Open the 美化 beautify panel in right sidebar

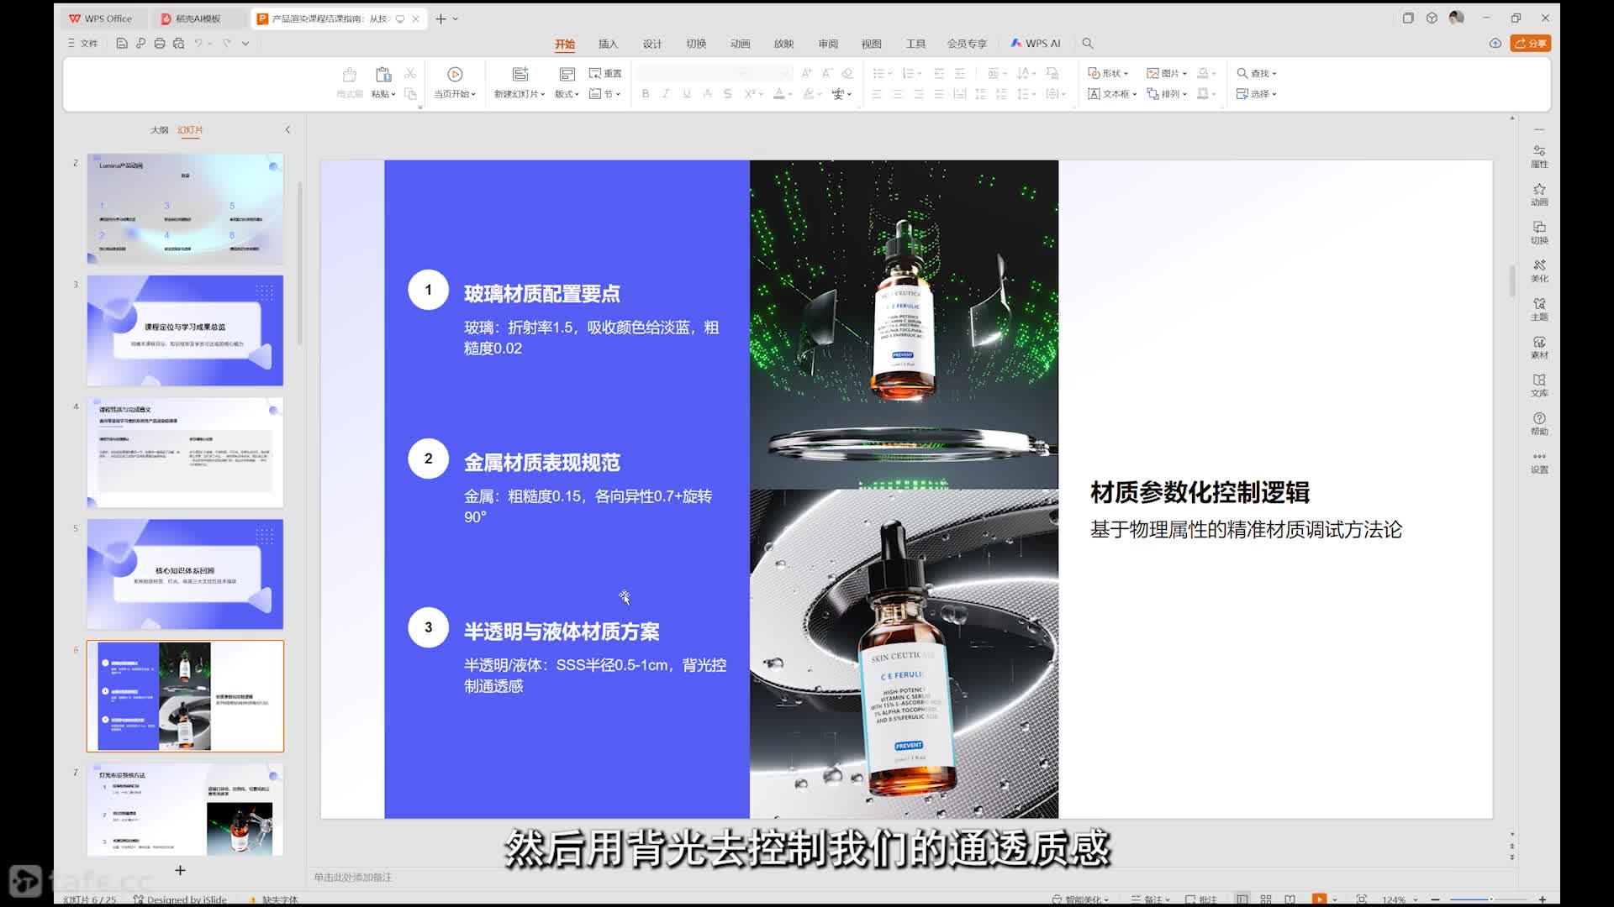tap(1539, 271)
